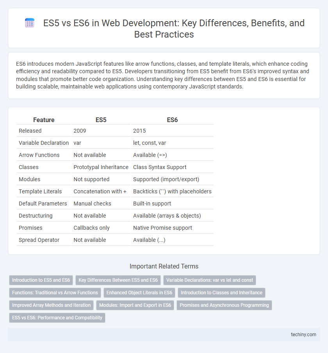Click the 'var' cell in ES5 column
Image resolution: width=328 pixels, height=353 pixels.
tap(101, 143)
